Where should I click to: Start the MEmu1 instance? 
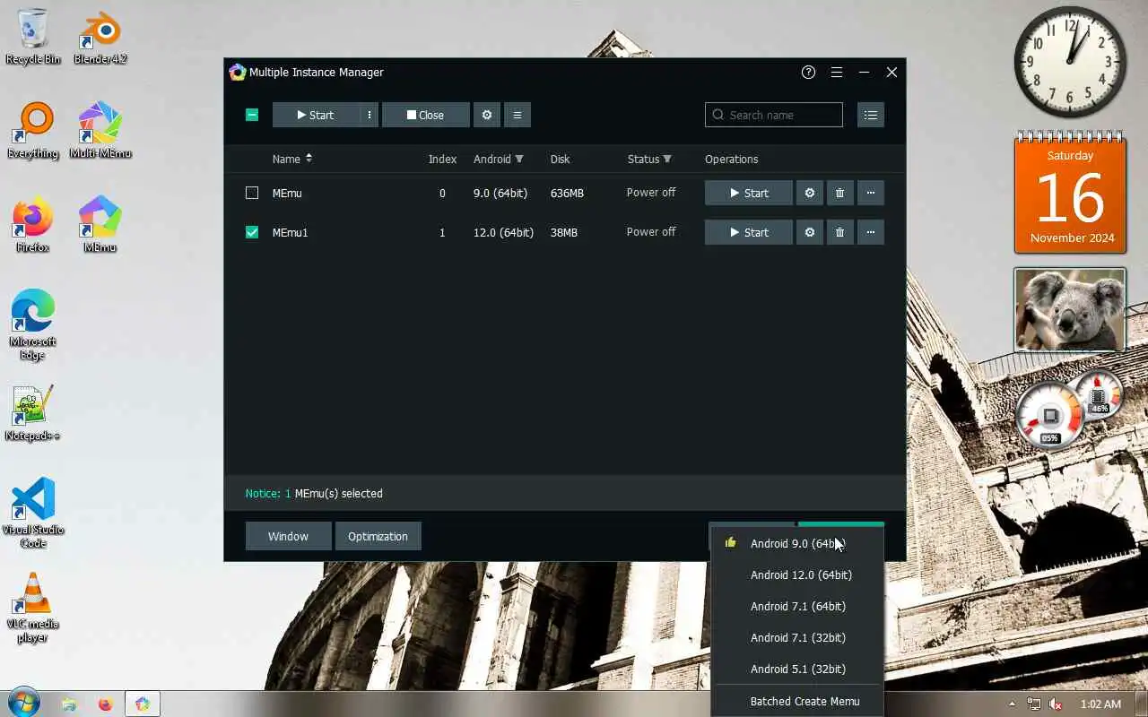click(749, 232)
